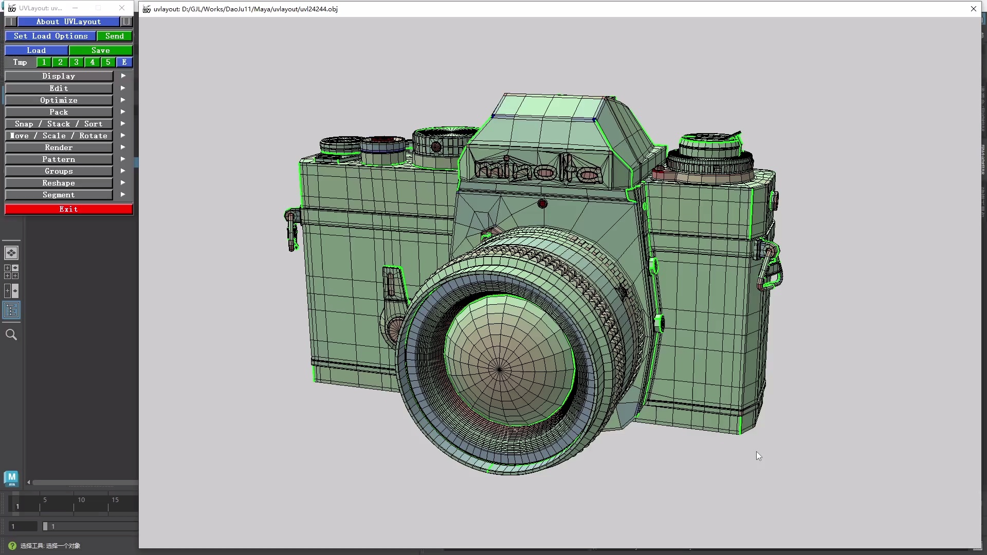Select the two-pane outliner layout icon

(11, 291)
